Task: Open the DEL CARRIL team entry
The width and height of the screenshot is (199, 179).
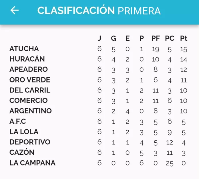Action: point(30,90)
